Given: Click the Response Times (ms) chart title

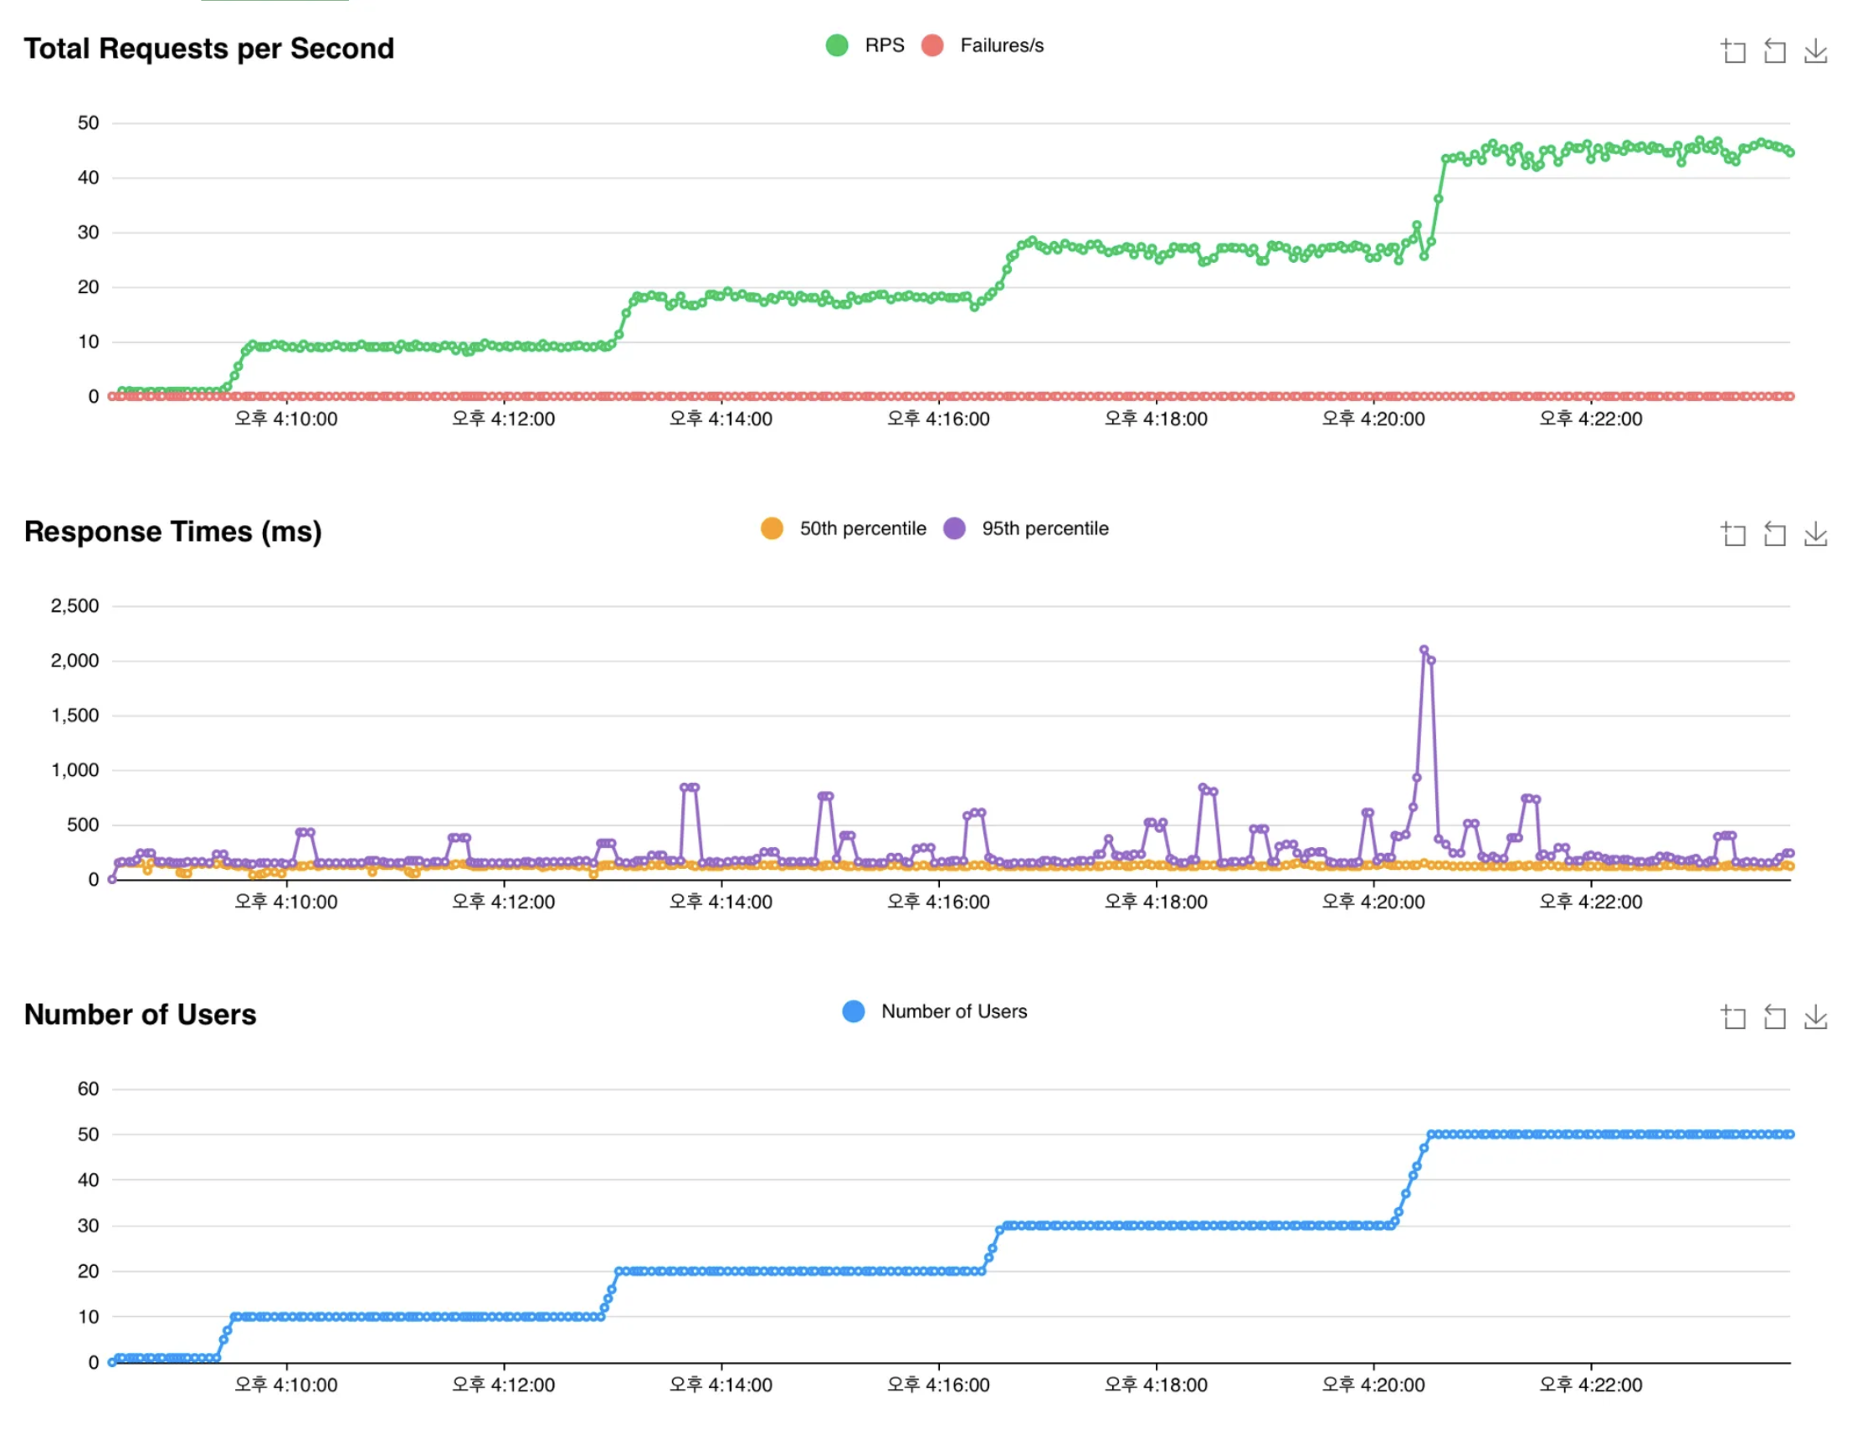Looking at the screenshot, I should point(172,532).
